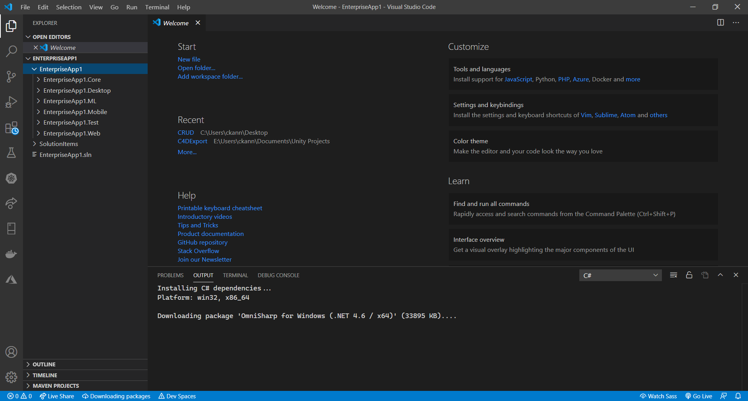Open the output log in editor

[705, 275]
